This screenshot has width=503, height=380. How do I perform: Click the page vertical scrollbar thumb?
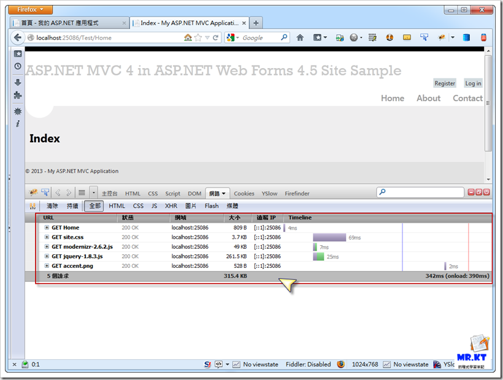click(488, 103)
